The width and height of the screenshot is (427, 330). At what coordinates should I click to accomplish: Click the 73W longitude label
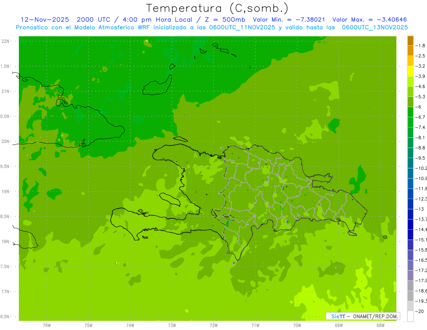pos(172,325)
